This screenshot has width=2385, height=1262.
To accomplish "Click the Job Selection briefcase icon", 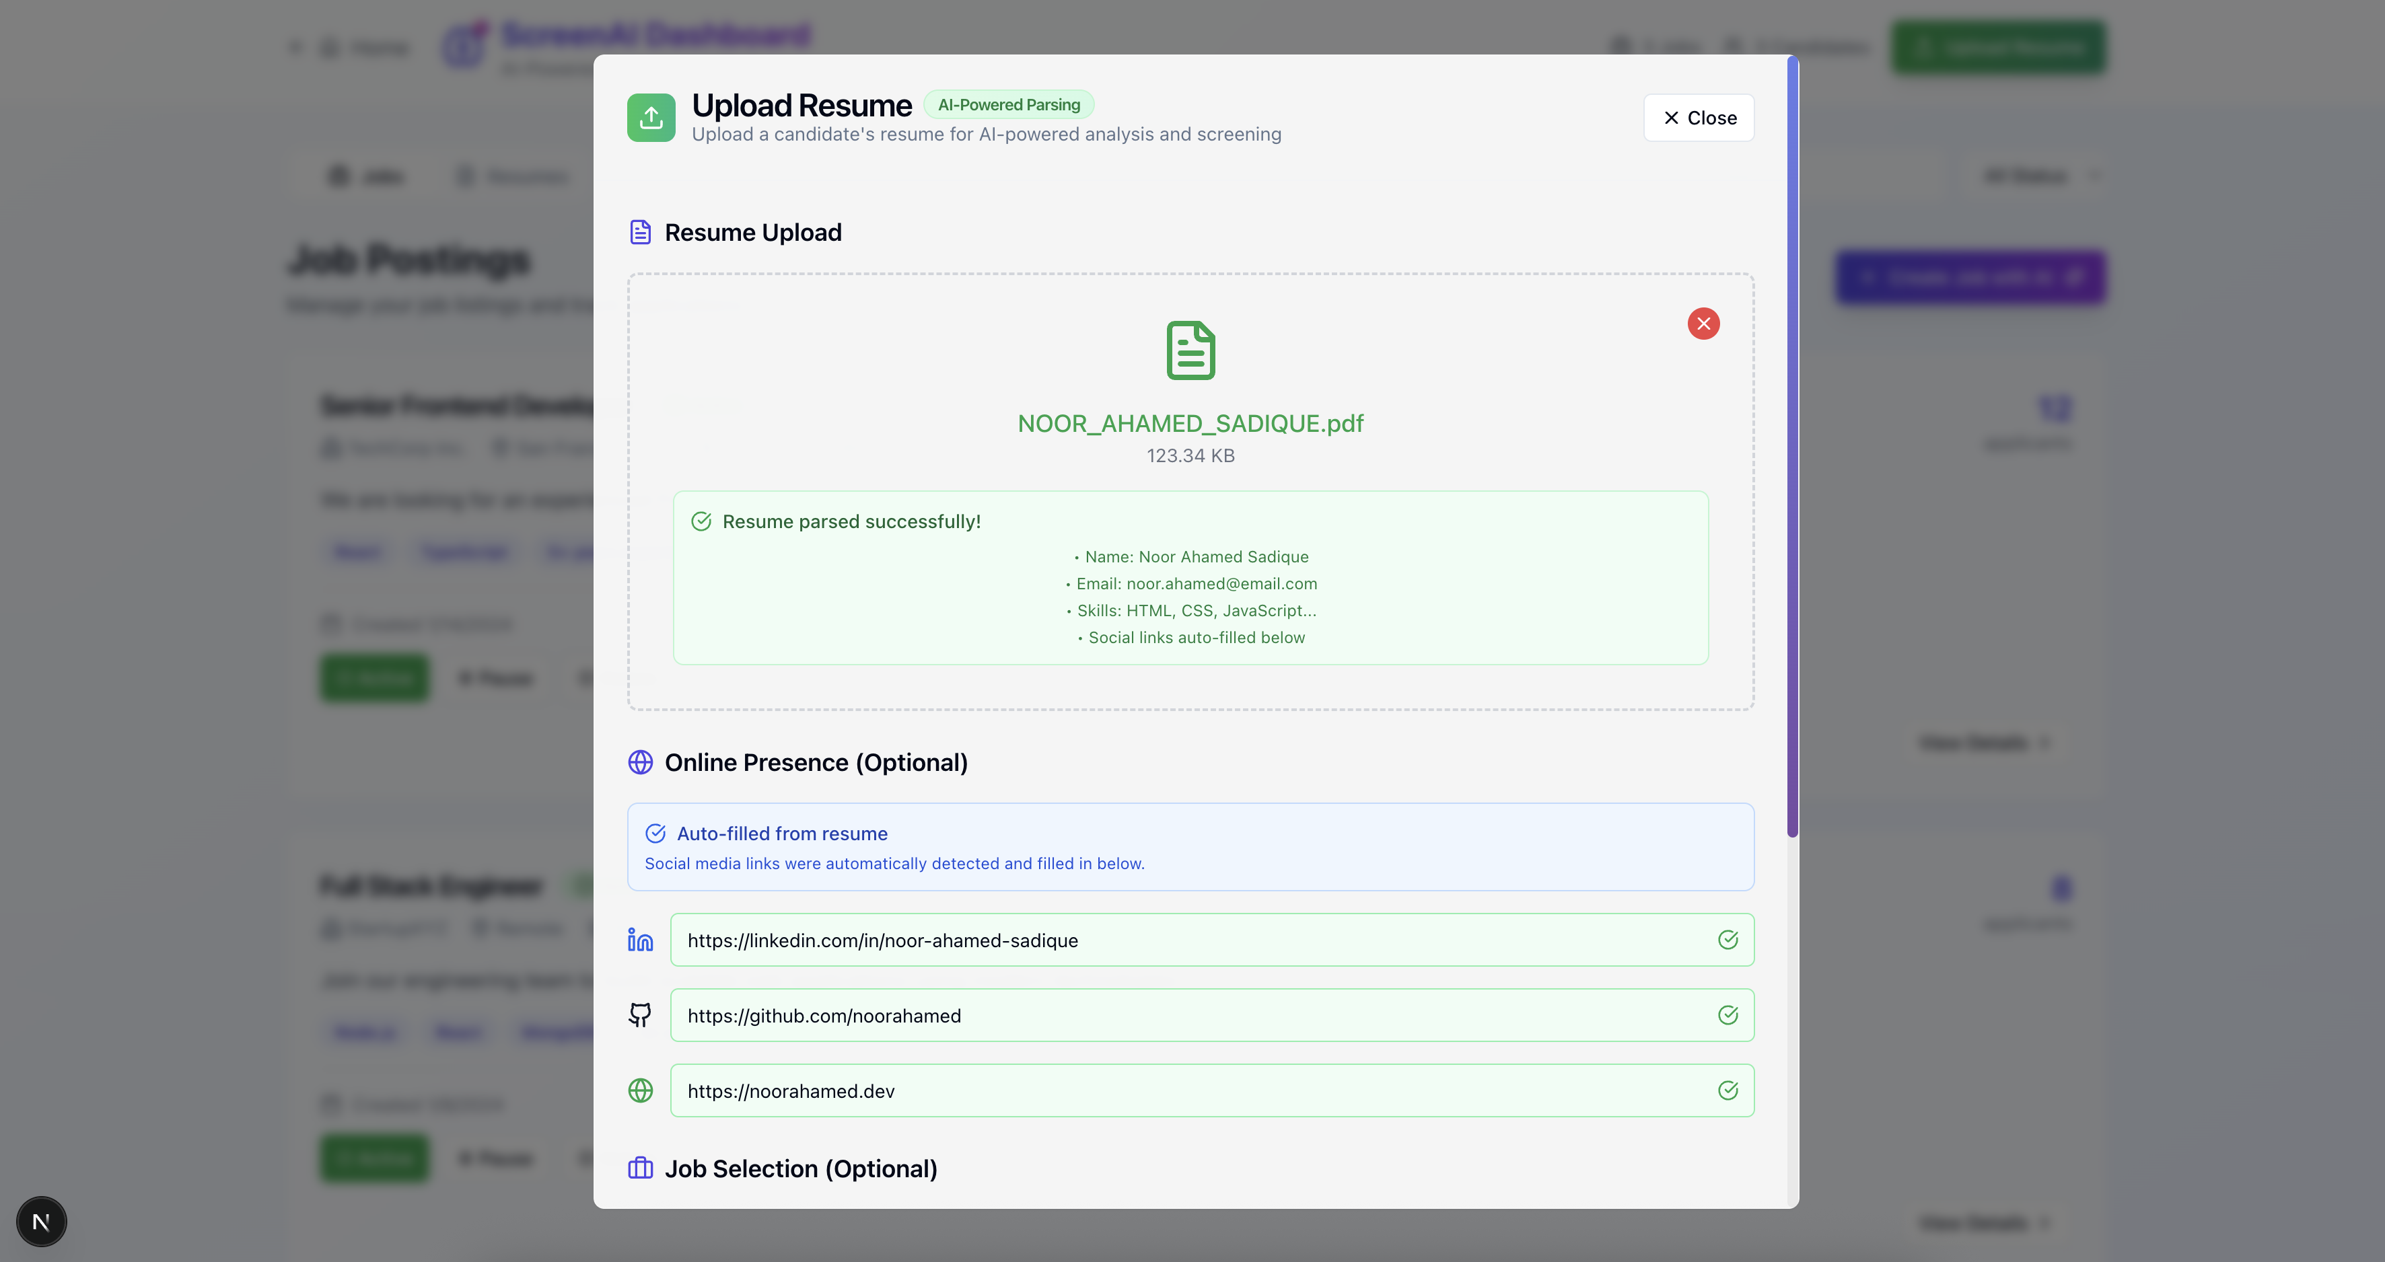I will [x=640, y=1168].
